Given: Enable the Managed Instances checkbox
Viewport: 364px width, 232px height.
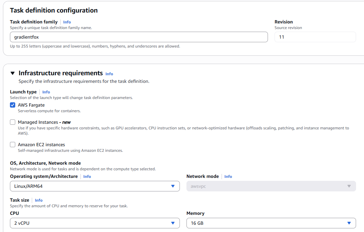Looking at the screenshot, I should [x=13, y=122].
